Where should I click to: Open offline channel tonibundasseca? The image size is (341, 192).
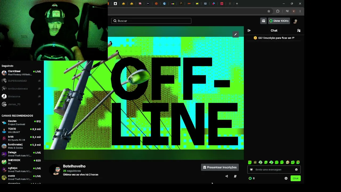coord(21,89)
